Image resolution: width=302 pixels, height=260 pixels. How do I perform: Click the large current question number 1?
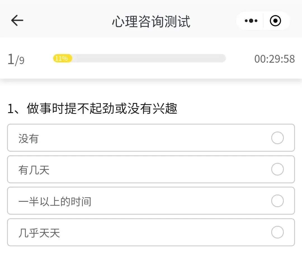click(x=11, y=59)
